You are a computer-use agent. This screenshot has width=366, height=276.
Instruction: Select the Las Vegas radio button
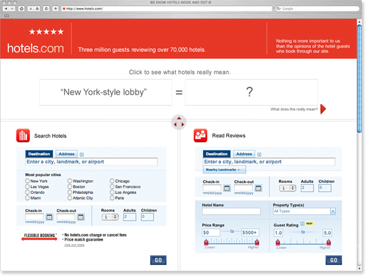point(27,186)
